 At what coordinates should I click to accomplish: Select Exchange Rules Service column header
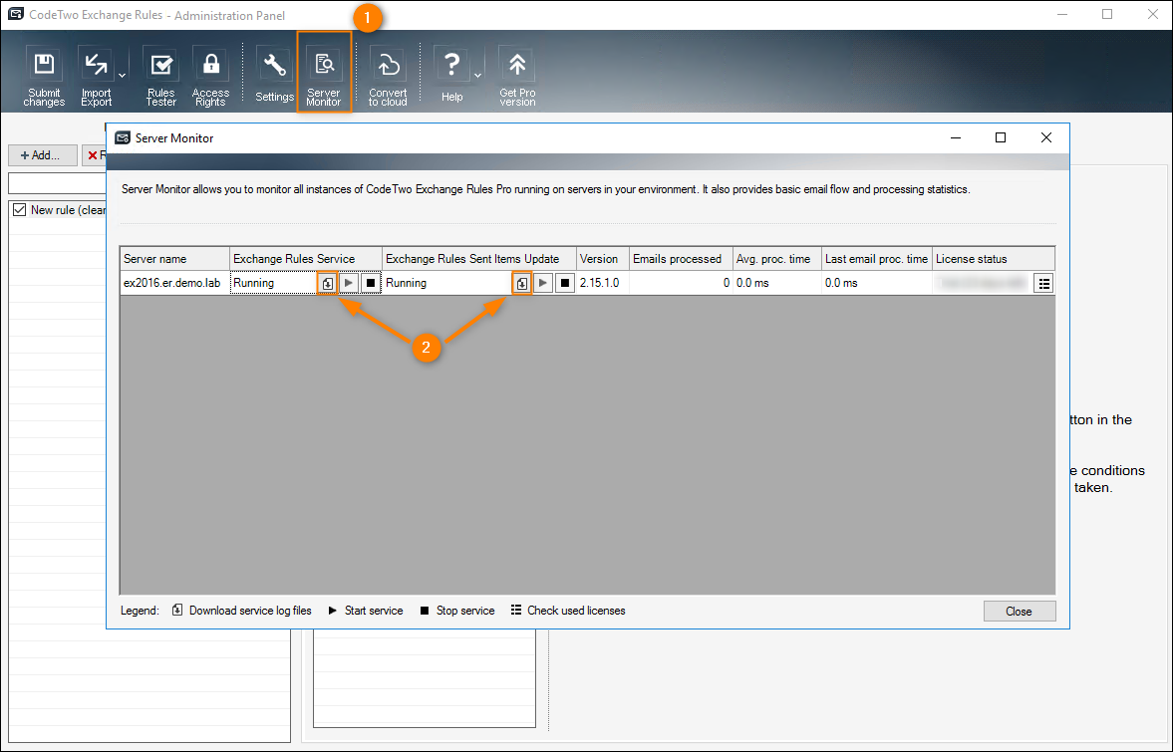click(x=306, y=259)
